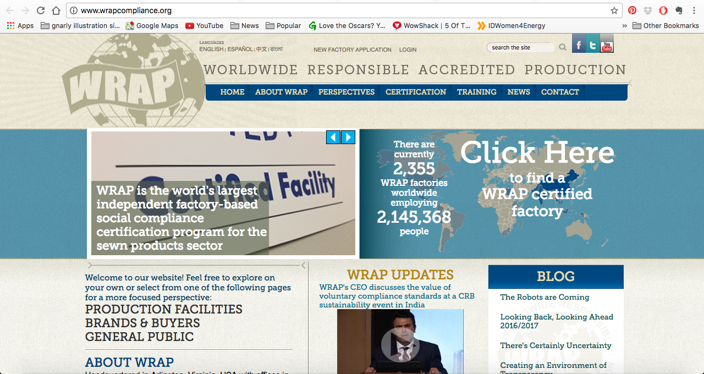The width and height of the screenshot is (704, 374).
Task: Open the News bookmark folder
Action: tap(245, 25)
